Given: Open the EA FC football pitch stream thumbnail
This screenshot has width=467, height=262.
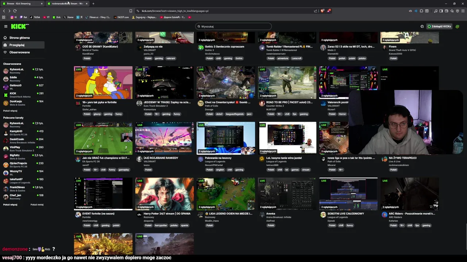Looking at the screenshot, I should [103, 138].
